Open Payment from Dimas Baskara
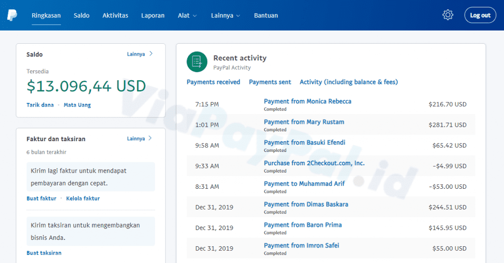 [x=306, y=204]
